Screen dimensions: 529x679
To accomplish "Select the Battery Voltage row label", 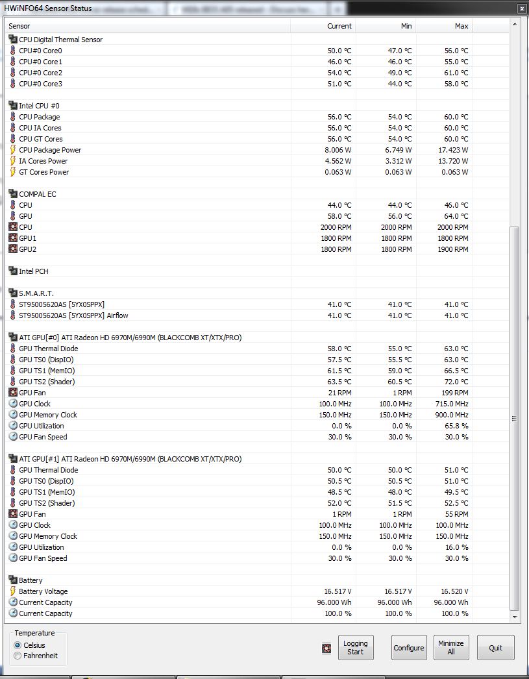I will [43, 591].
